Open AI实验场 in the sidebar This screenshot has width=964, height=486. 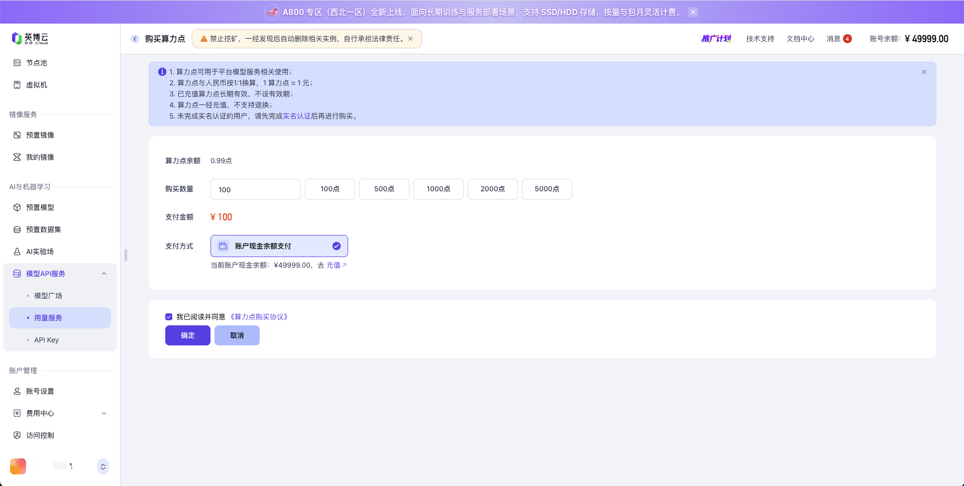[40, 252]
